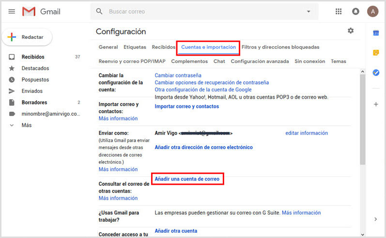Click the Pospuestos clock icon

(12, 80)
